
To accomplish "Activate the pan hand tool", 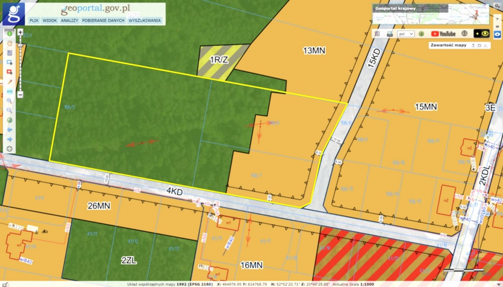I will pyautogui.click(x=9, y=43).
